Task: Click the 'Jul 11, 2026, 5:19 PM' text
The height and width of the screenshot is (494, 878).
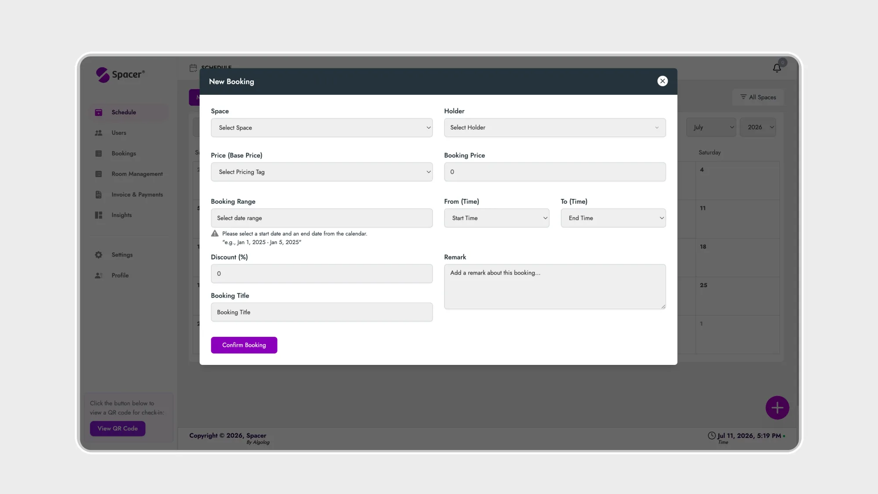Action: pos(749,436)
